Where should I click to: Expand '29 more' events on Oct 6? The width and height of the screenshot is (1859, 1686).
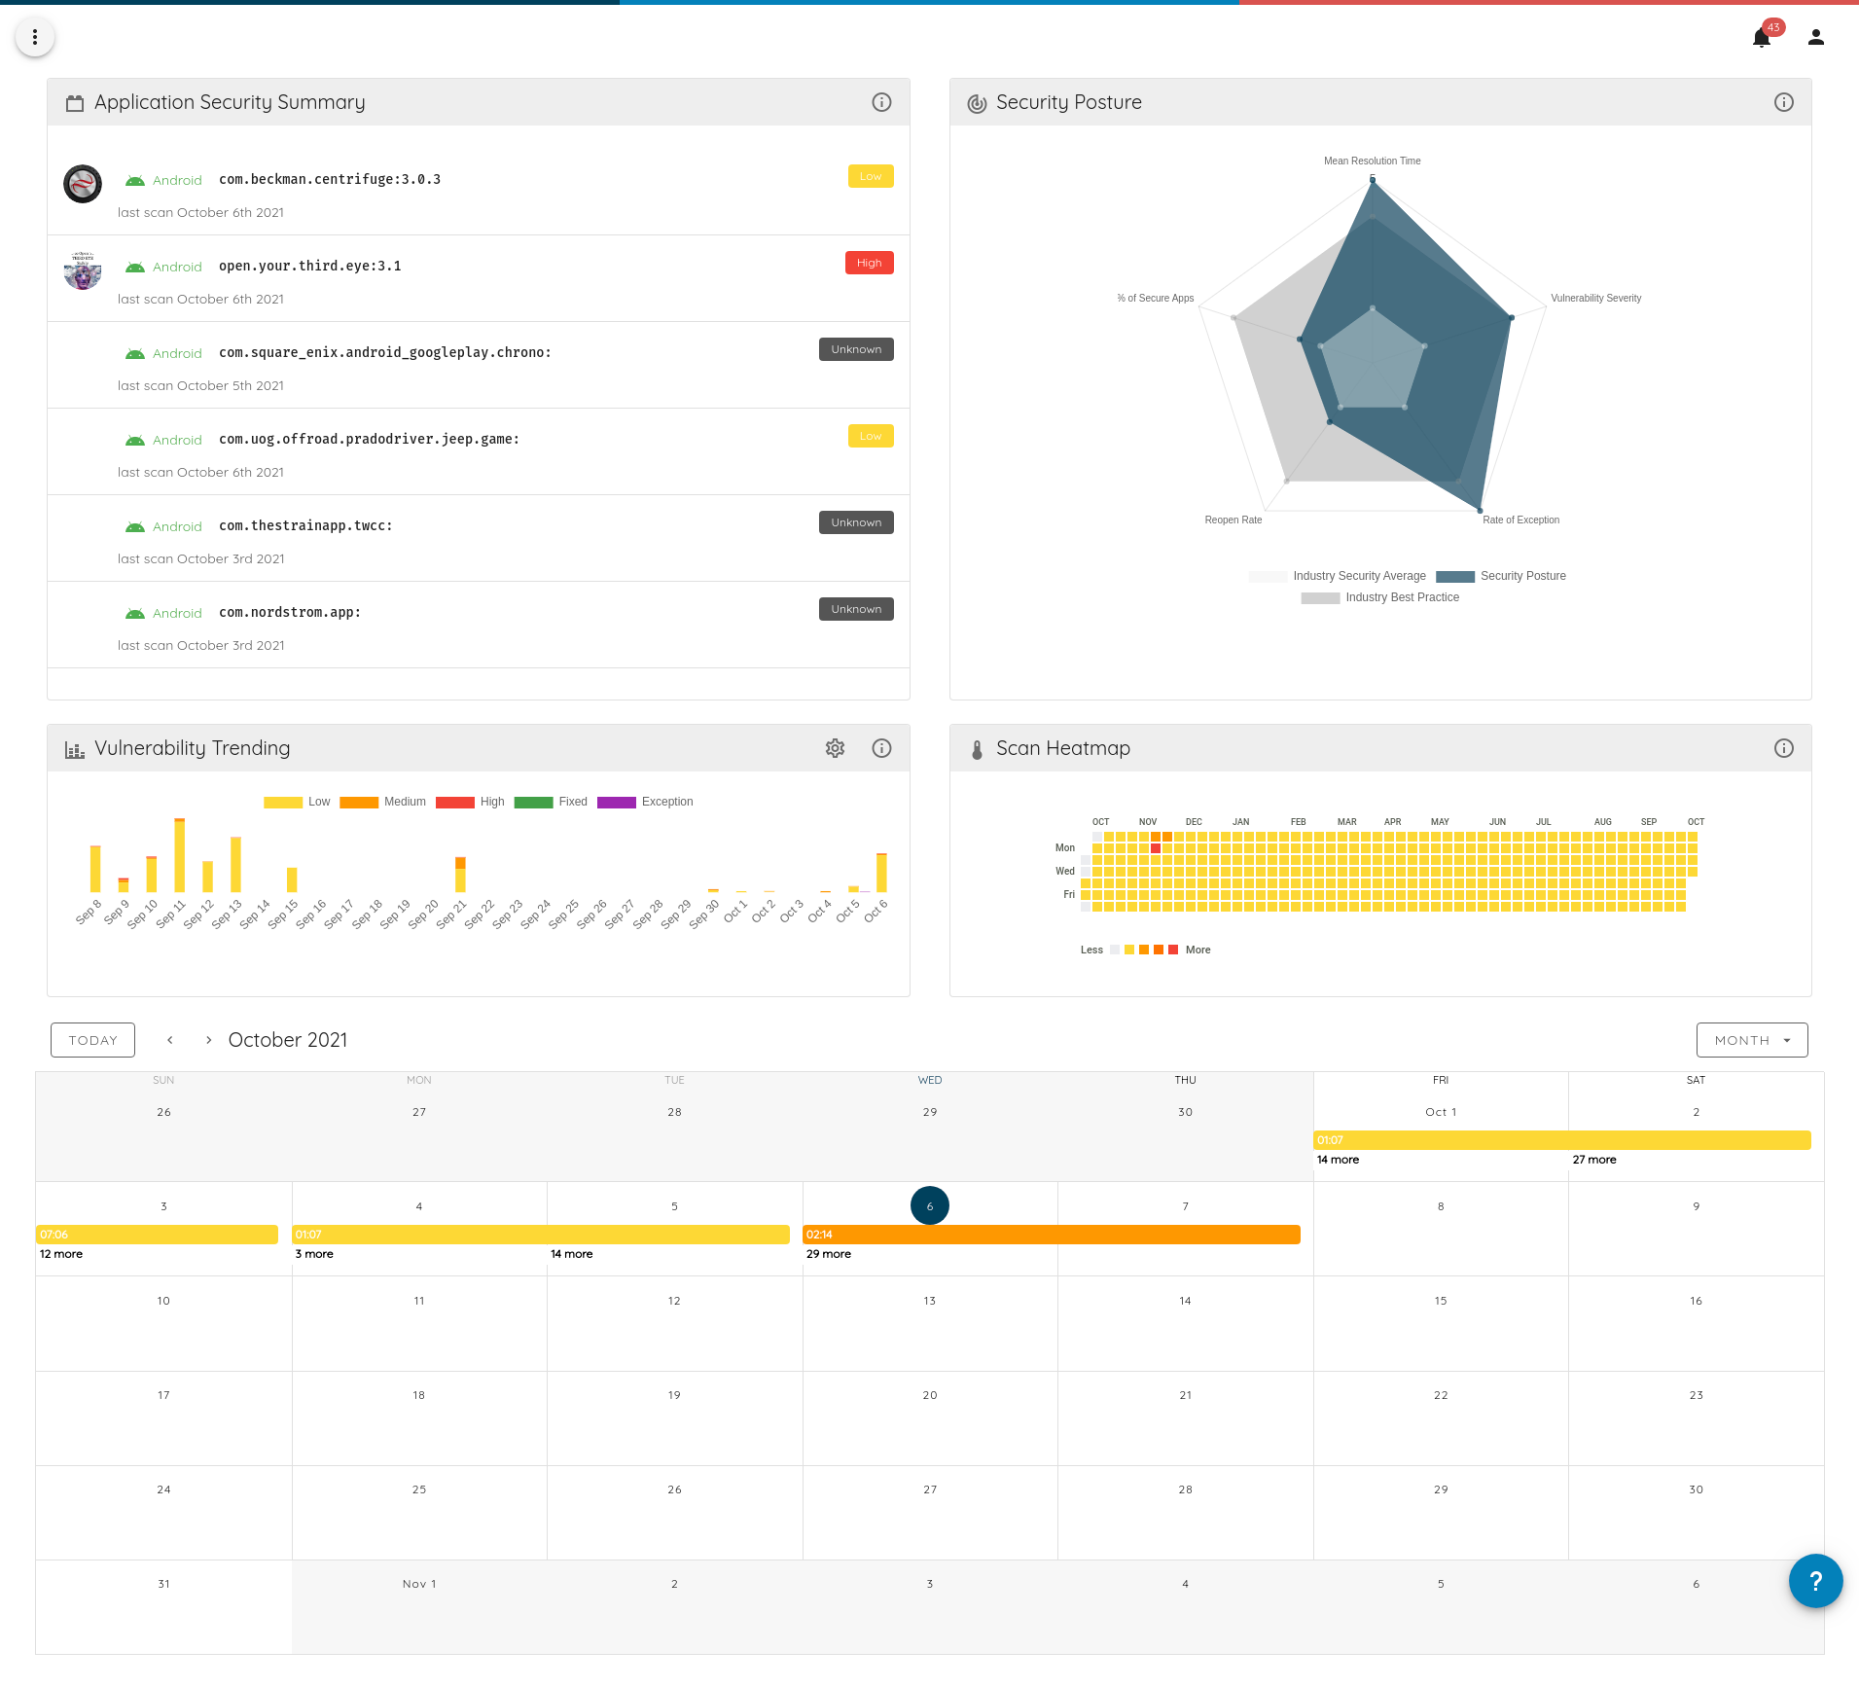[x=829, y=1254]
